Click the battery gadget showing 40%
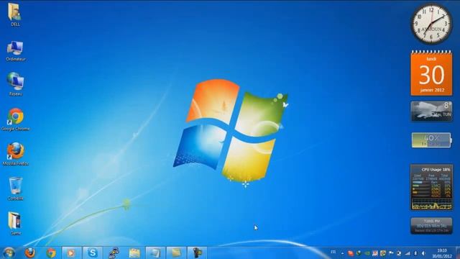Viewport: 460px width, 259px height. tap(431, 140)
